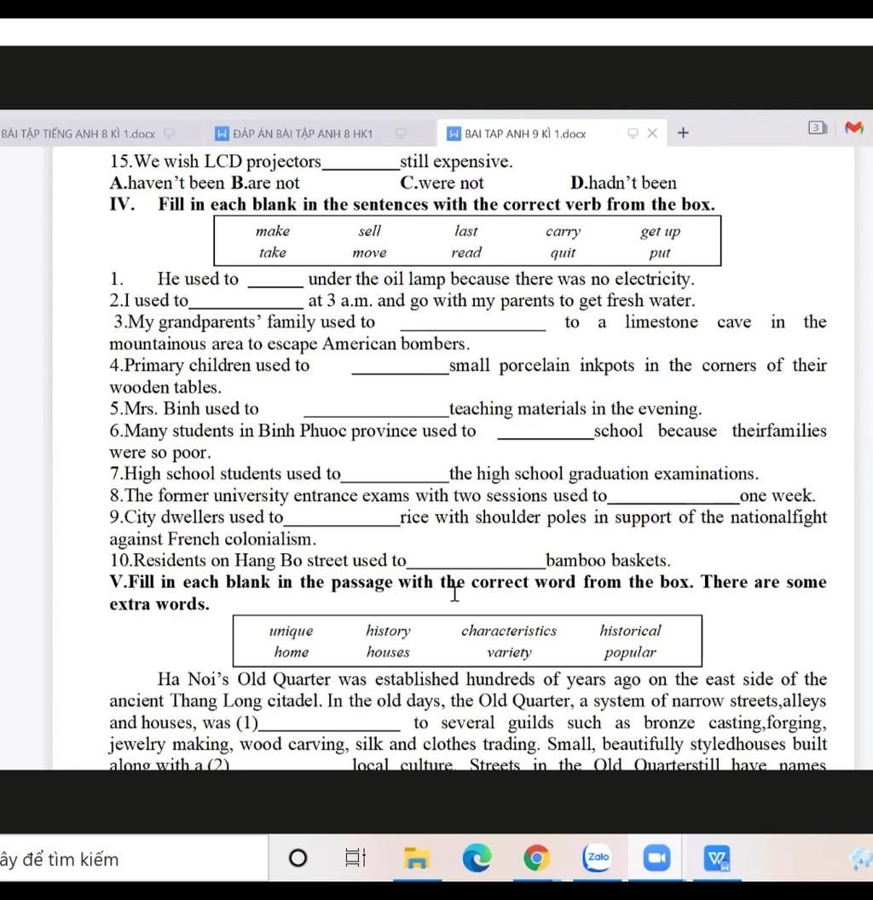Click the word 'carry' in verb box
The image size is (873, 900).
(563, 232)
